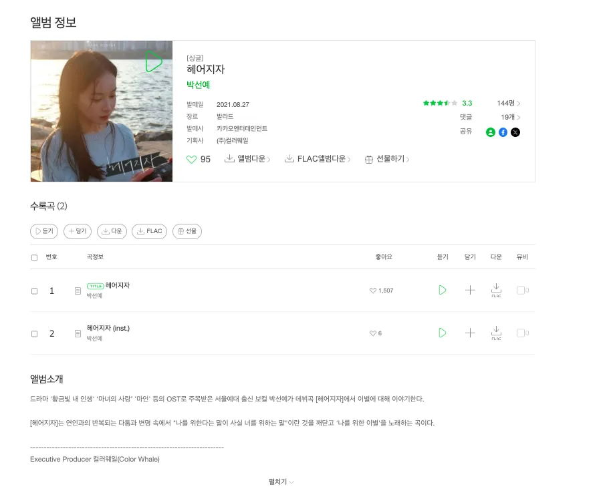Download FLAC for track 1
The image size is (609, 495).
point(496,291)
